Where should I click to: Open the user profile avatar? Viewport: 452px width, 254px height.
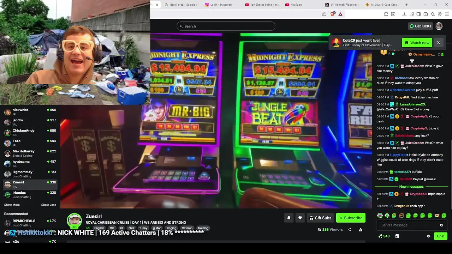(x=439, y=26)
